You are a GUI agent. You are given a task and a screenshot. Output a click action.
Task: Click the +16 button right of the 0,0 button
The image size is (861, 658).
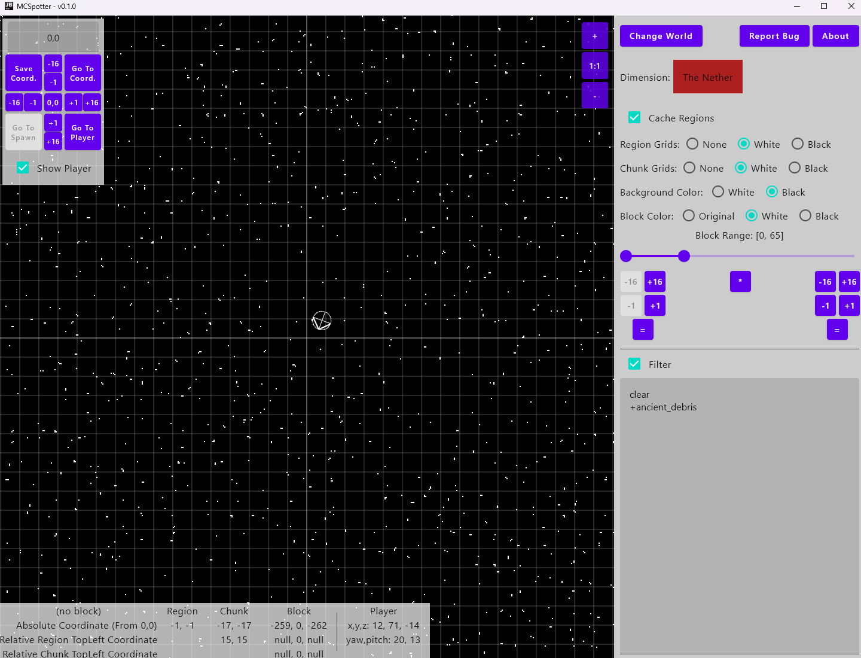(x=92, y=102)
